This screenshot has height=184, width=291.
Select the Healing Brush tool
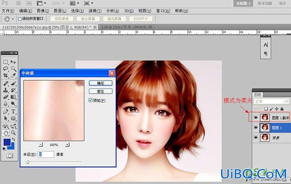(x=5, y=83)
